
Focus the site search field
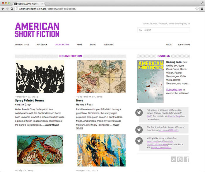point(163,30)
